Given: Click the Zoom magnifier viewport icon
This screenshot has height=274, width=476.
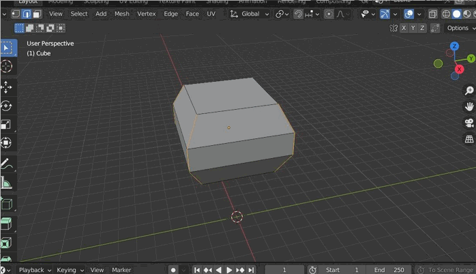Looking at the screenshot, I should pyautogui.click(x=469, y=91).
